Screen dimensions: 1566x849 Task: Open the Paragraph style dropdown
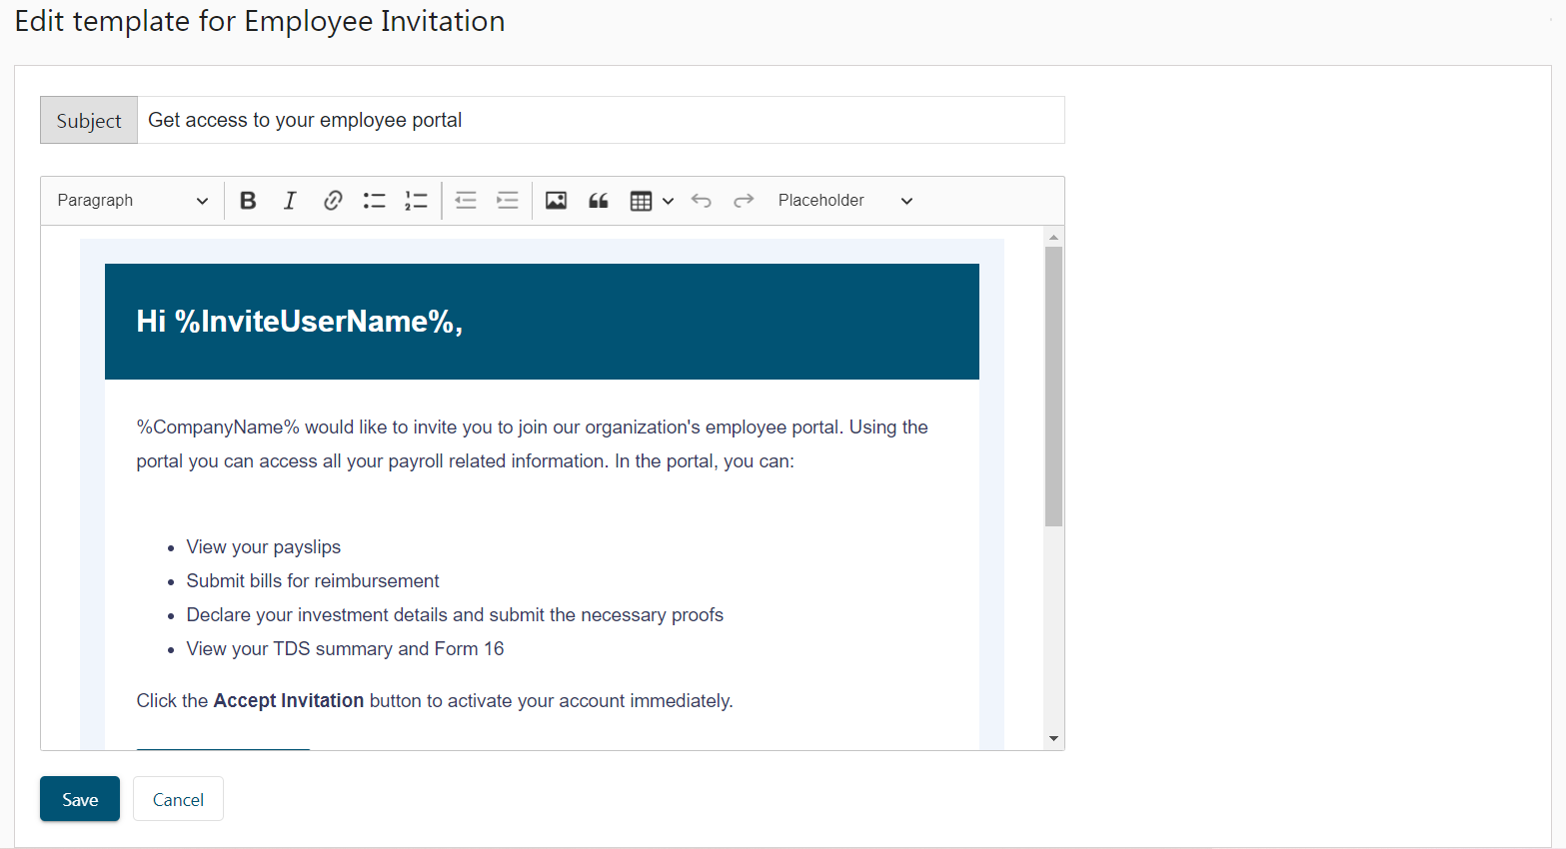point(133,201)
